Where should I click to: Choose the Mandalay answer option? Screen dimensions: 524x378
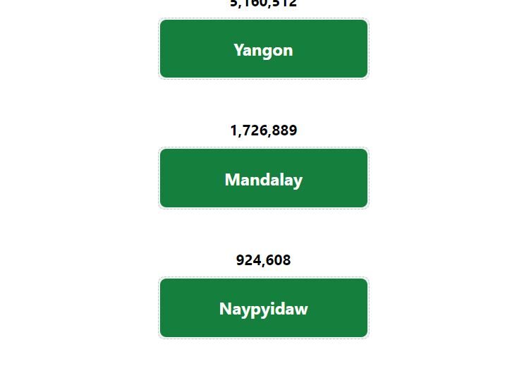pyautogui.click(x=264, y=178)
